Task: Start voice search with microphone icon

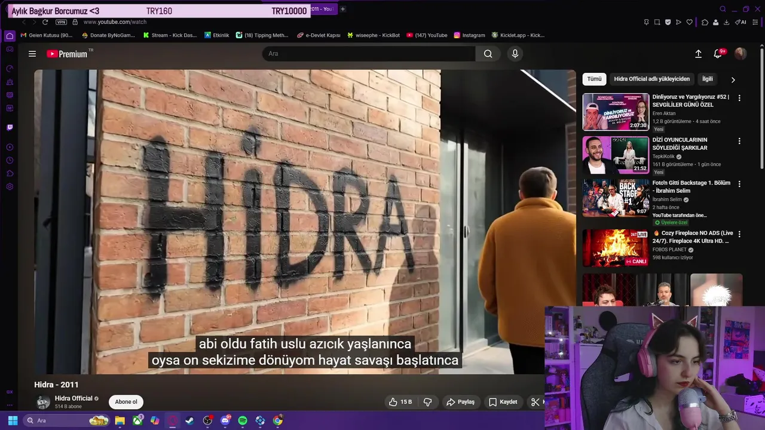Action: [x=515, y=54]
